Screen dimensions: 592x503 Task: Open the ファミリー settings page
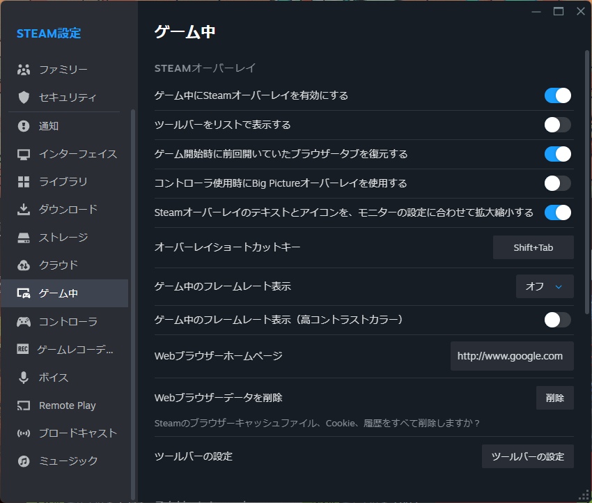click(64, 70)
